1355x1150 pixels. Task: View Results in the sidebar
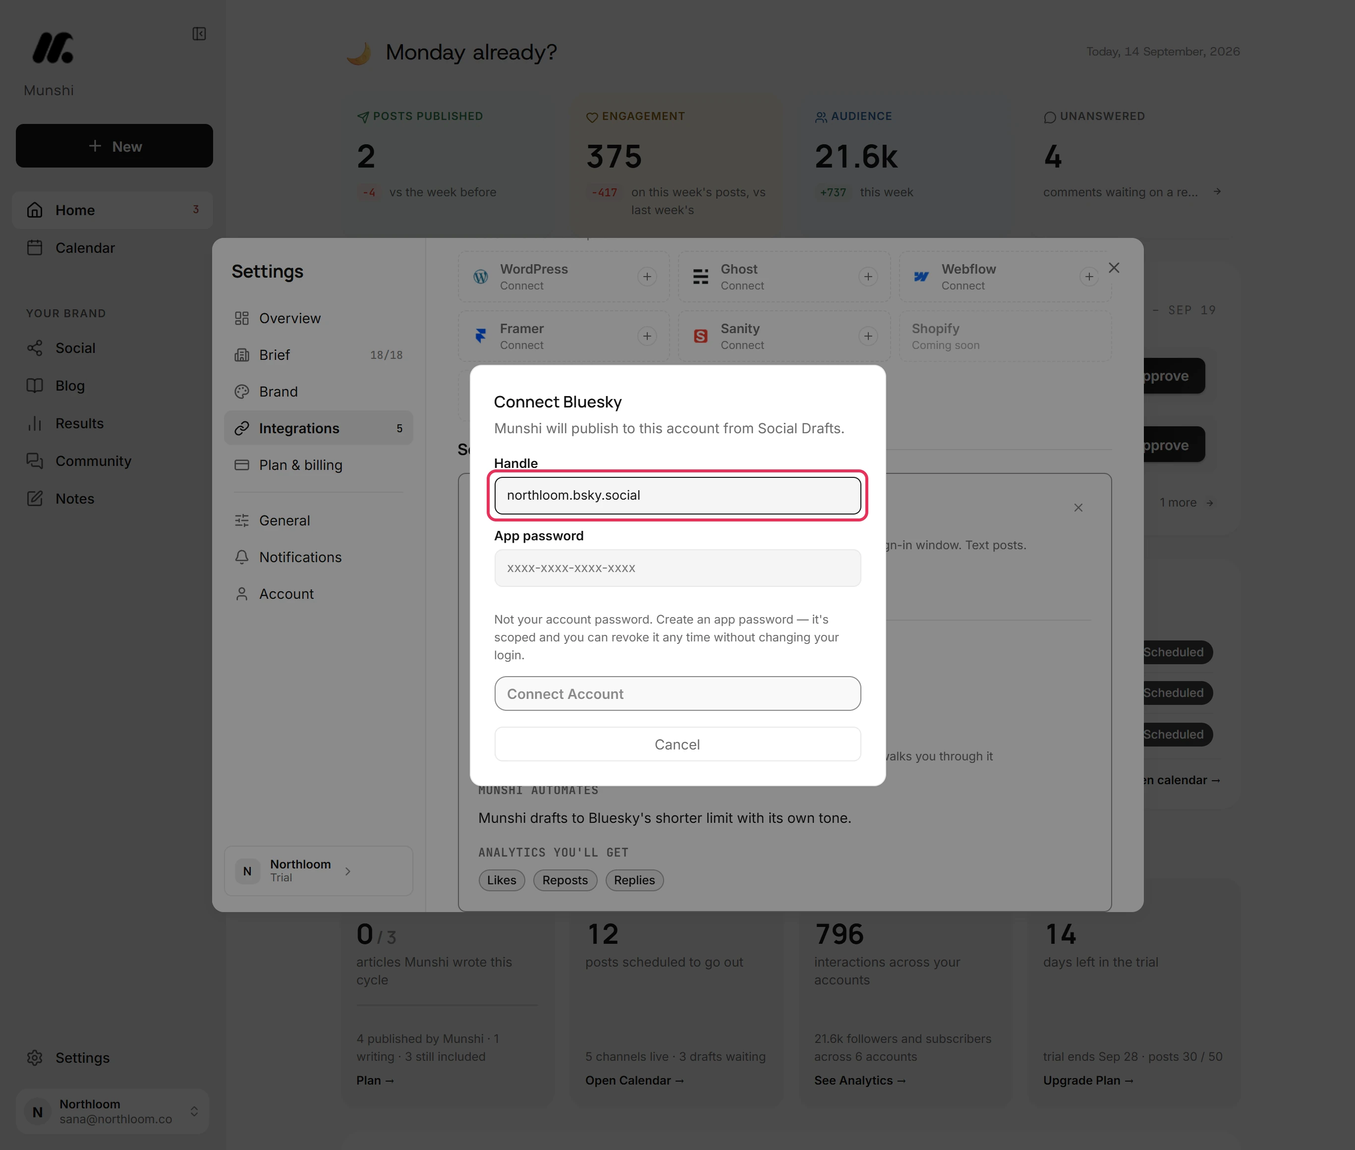(x=112, y=423)
